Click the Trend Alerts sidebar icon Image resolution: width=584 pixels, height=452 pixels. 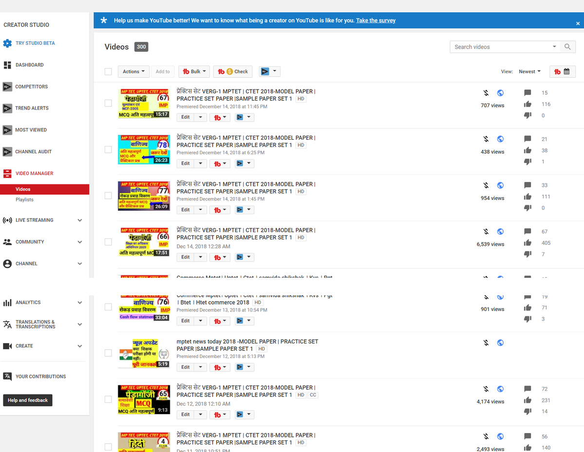[7, 108]
